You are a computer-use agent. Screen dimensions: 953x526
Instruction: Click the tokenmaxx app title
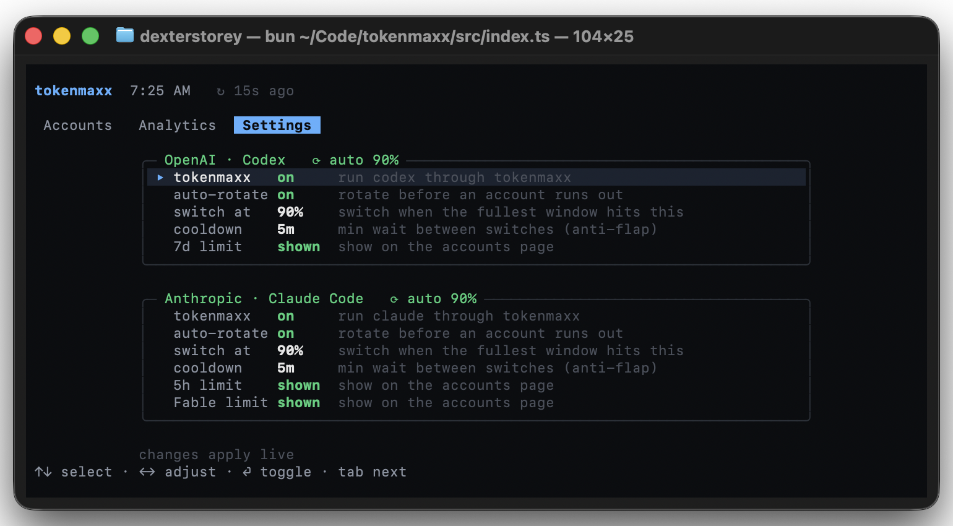point(74,91)
